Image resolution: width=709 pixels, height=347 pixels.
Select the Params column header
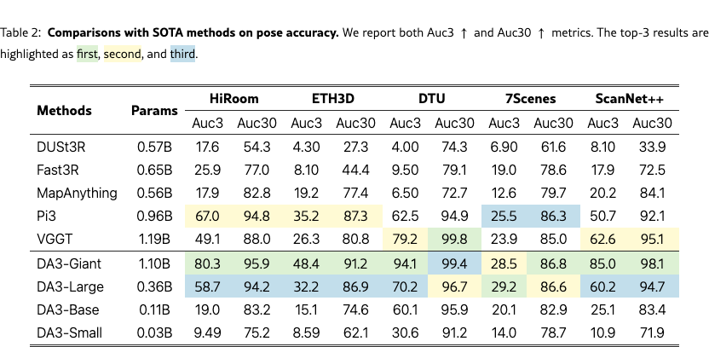click(154, 111)
